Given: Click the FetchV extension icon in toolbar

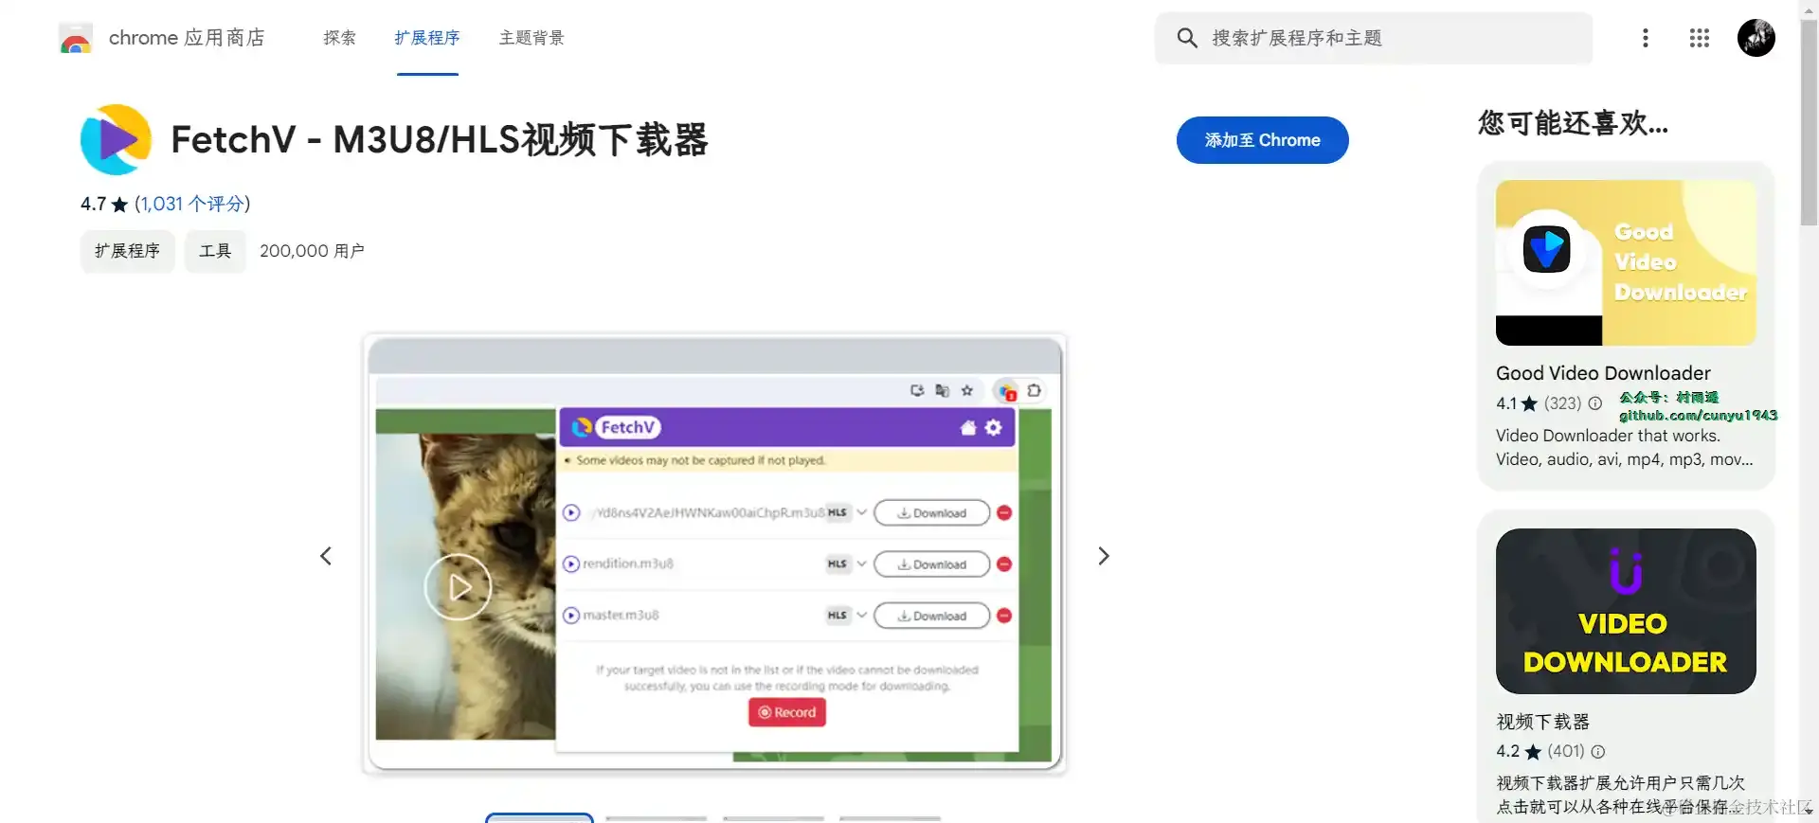Looking at the screenshot, I should click(1006, 390).
